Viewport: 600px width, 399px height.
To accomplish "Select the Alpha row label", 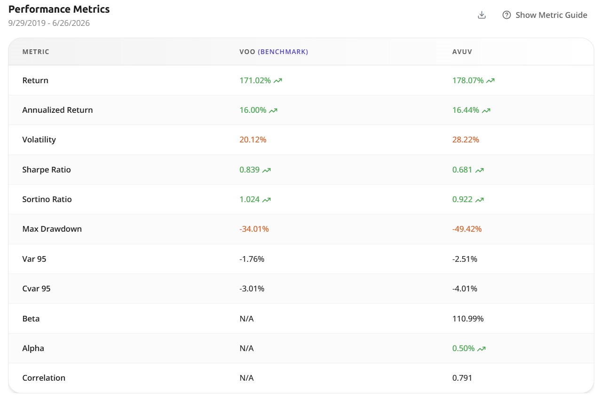I will tap(33, 348).
